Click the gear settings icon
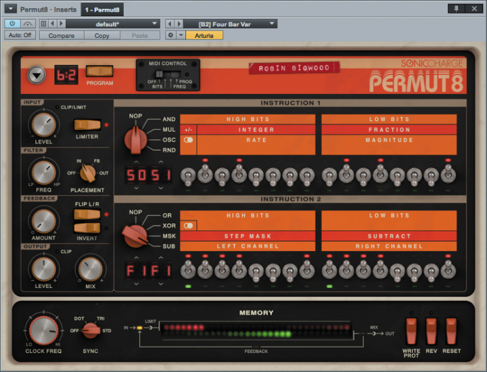Image resolution: width=487 pixels, height=372 pixels. click(x=170, y=35)
